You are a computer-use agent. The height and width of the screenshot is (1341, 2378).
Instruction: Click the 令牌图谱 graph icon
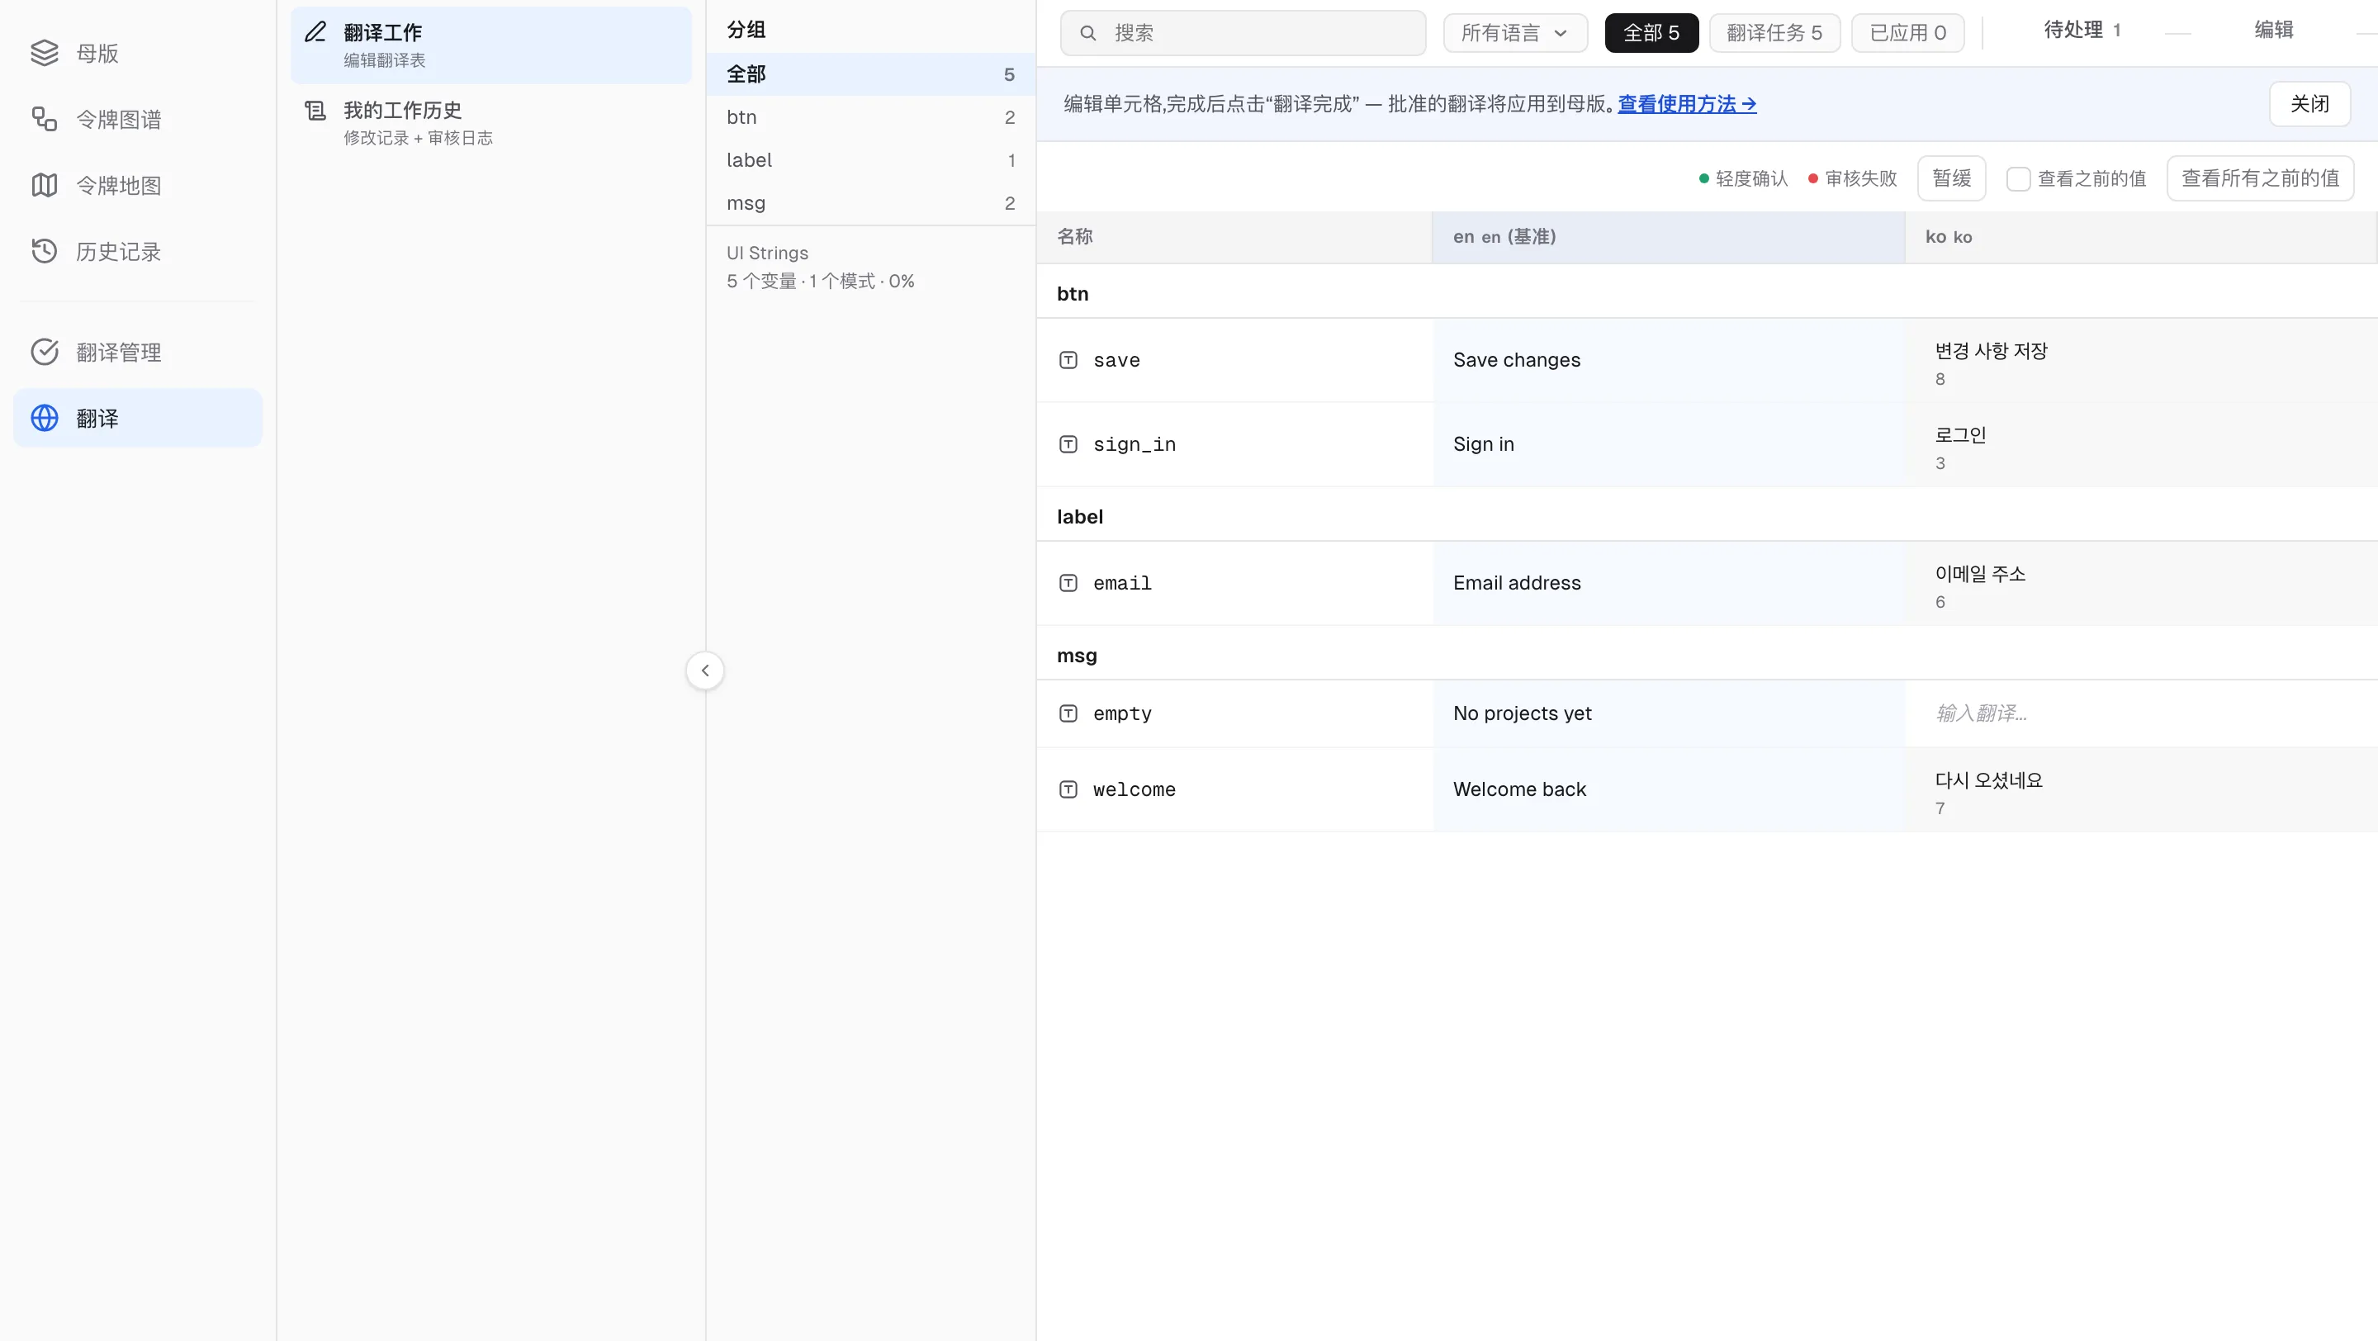tap(45, 119)
